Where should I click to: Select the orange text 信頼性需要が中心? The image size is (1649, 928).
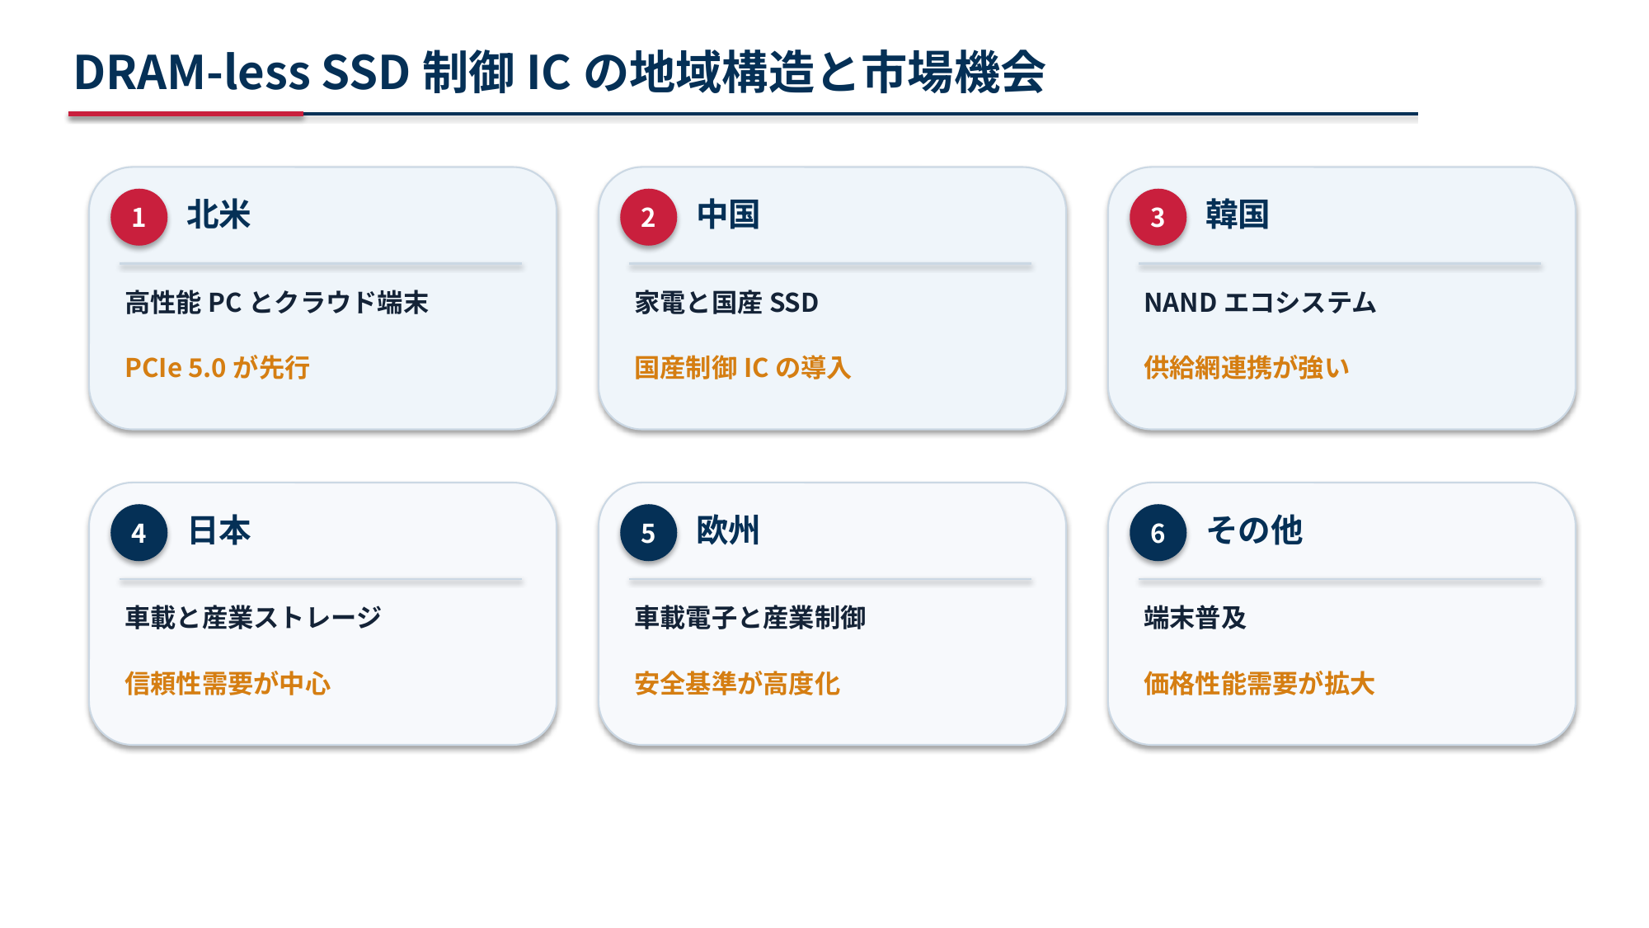pyautogui.click(x=228, y=684)
